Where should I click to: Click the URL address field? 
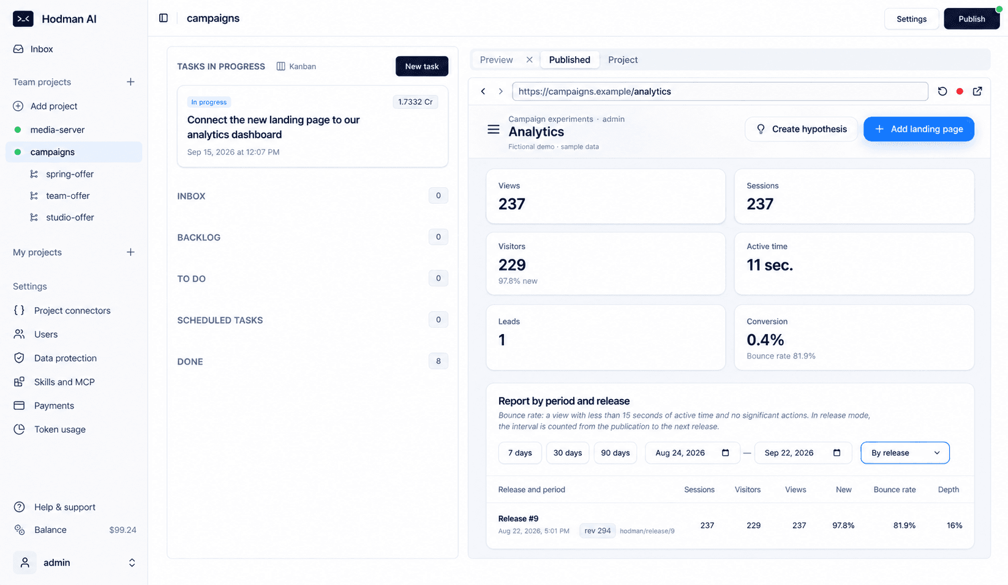[720, 91]
